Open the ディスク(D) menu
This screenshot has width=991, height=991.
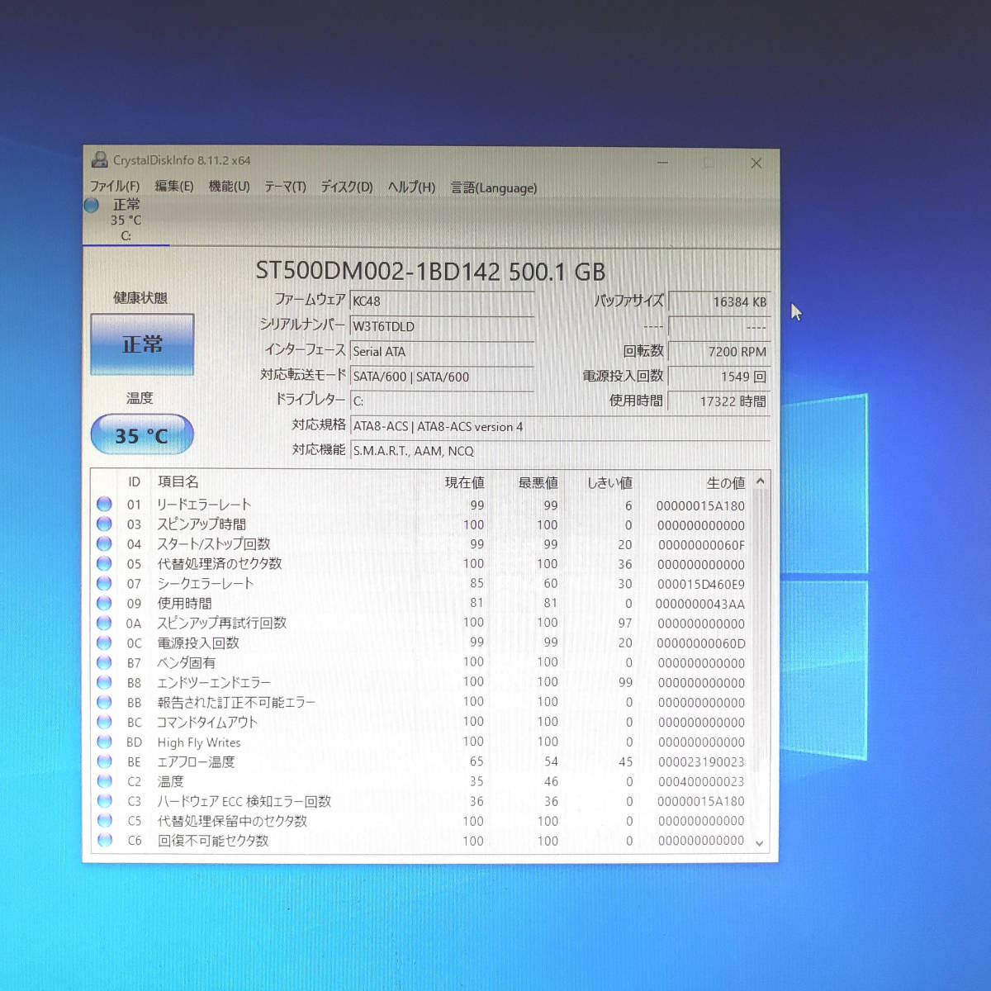pos(347,187)
